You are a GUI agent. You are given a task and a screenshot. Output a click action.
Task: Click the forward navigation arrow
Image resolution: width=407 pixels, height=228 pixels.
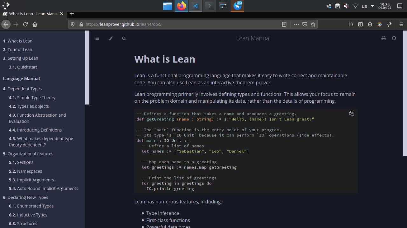click(16, 24)
